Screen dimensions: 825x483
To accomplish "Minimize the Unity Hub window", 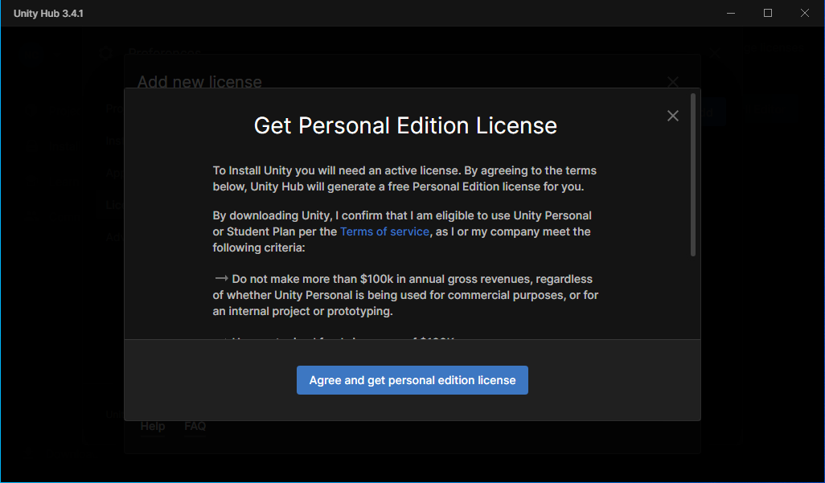I will point(731,13).
